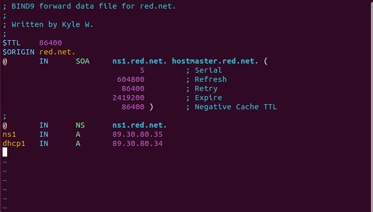Click the ns1 hostname in A record
This screenshot has width=373, height=212.
tap(9, 135)
